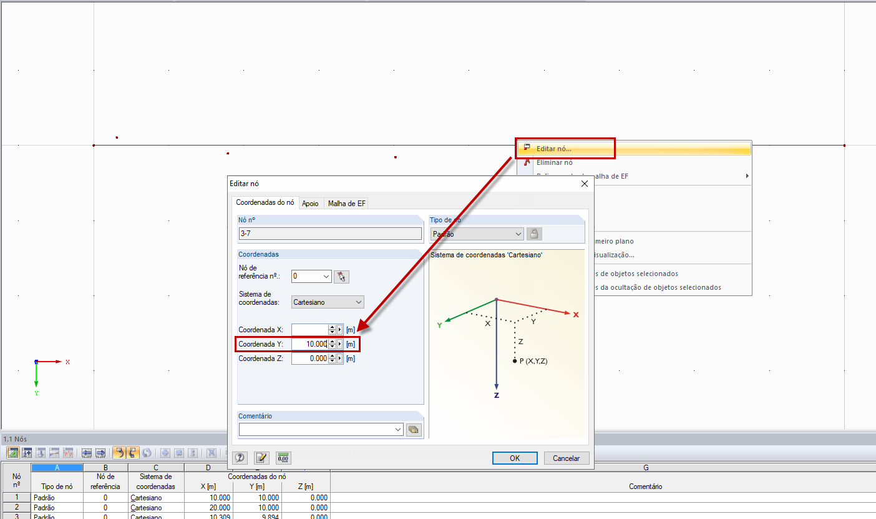Screen dimensions: 876x519
Task: Go to next table with right arrow icon
Action: point(100,453)
